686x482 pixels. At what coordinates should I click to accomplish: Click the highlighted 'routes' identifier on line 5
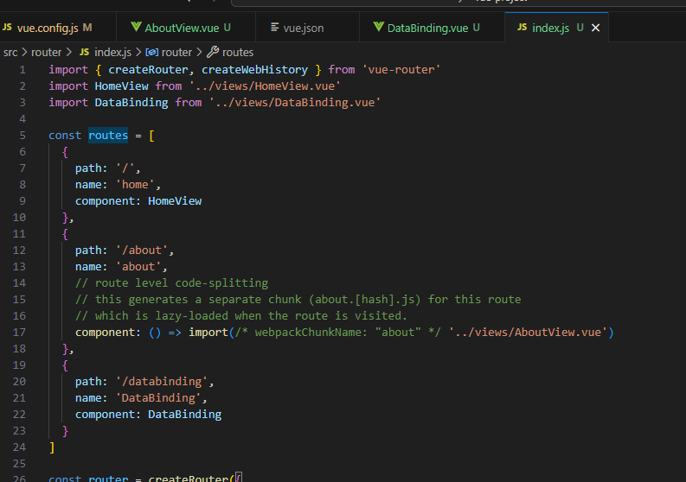[x=108, y=136]
